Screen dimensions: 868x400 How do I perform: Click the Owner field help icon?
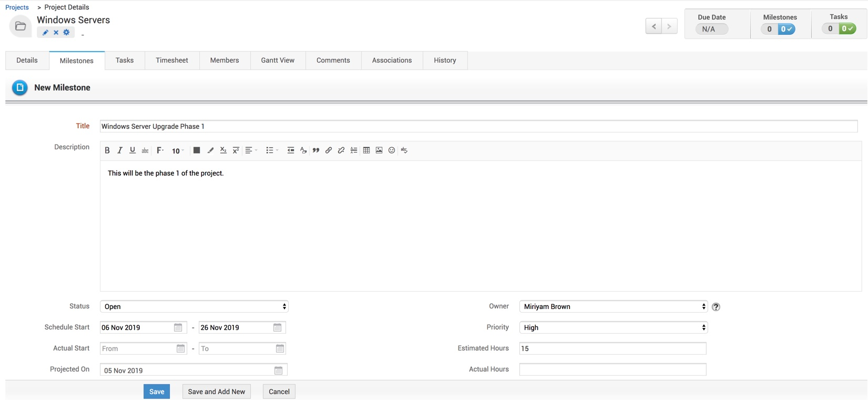[x=716, y=307]
